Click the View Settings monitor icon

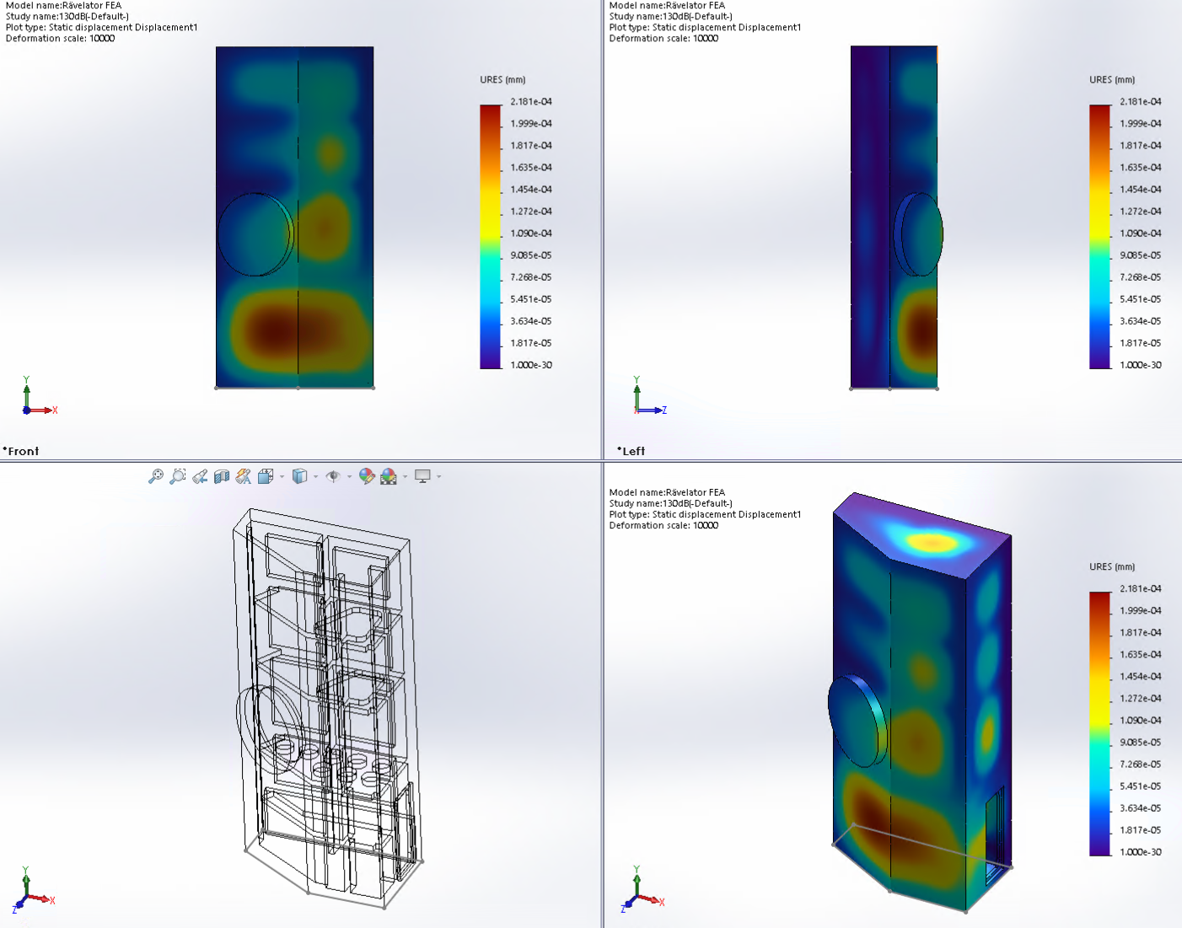point(422,476)
